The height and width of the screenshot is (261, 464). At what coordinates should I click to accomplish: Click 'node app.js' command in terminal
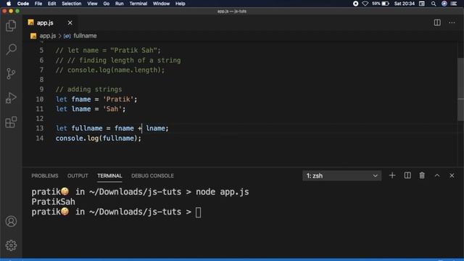coord(223,191)
